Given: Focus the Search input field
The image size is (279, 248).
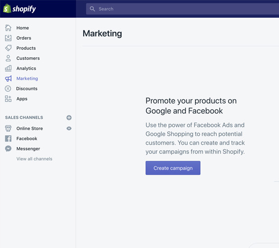Looking at the screenshot, I should 183,9.
